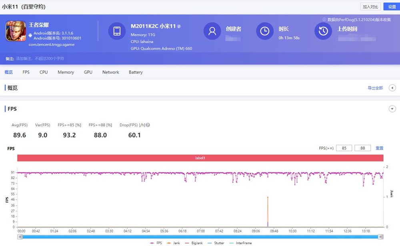Click the GPU: Qualcomm Adreno (TM) 660 text

(162, 48)
